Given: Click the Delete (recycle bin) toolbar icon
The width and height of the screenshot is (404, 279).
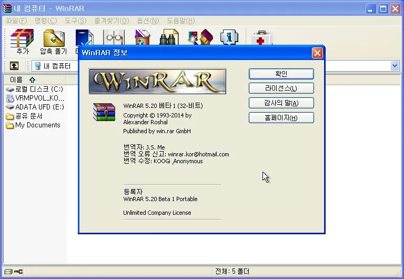Looking at the screenshot, I should pos(142,37).
